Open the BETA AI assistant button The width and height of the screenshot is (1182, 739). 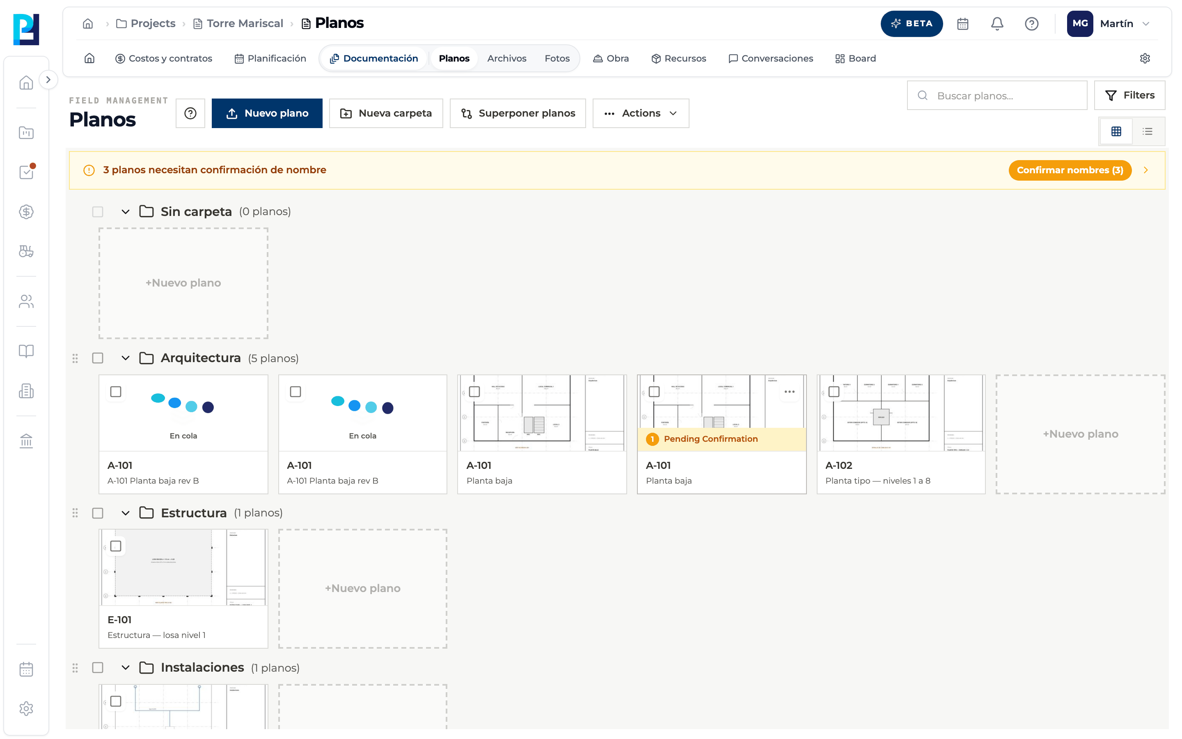click(x=912, y=23)
